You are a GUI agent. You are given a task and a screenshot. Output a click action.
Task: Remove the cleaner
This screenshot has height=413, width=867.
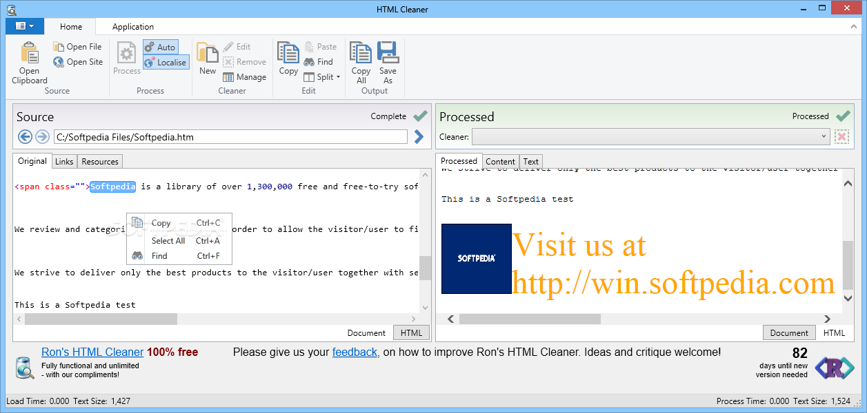(245, 62)
